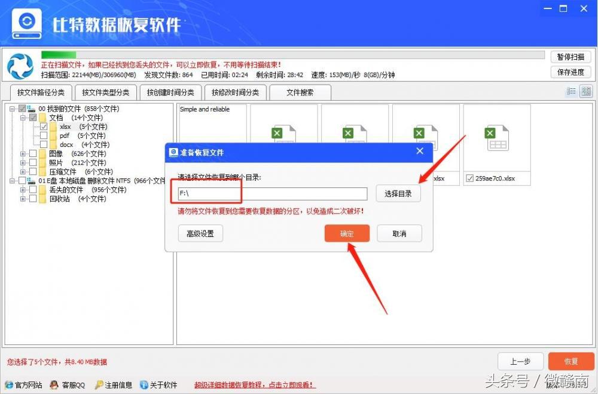Click folder icon next to docx
Screen dimensions: 598x394
pos(53,144)
